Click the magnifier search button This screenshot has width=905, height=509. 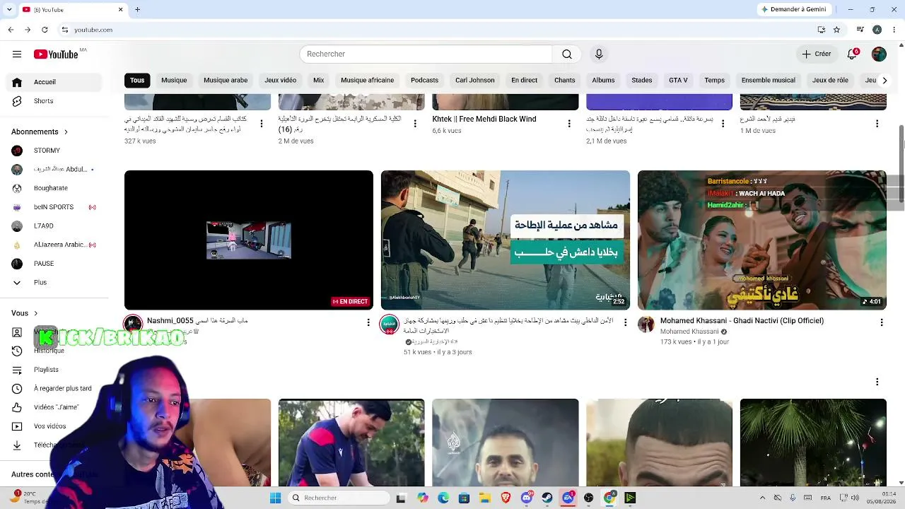tap(567, 54)
